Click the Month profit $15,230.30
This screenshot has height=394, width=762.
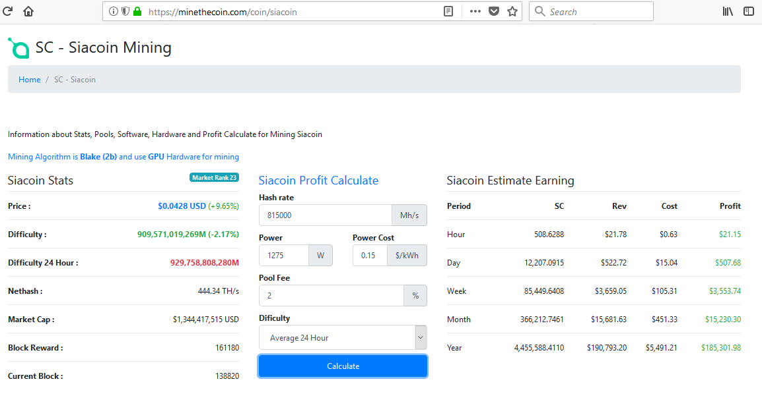click(723, 320)
